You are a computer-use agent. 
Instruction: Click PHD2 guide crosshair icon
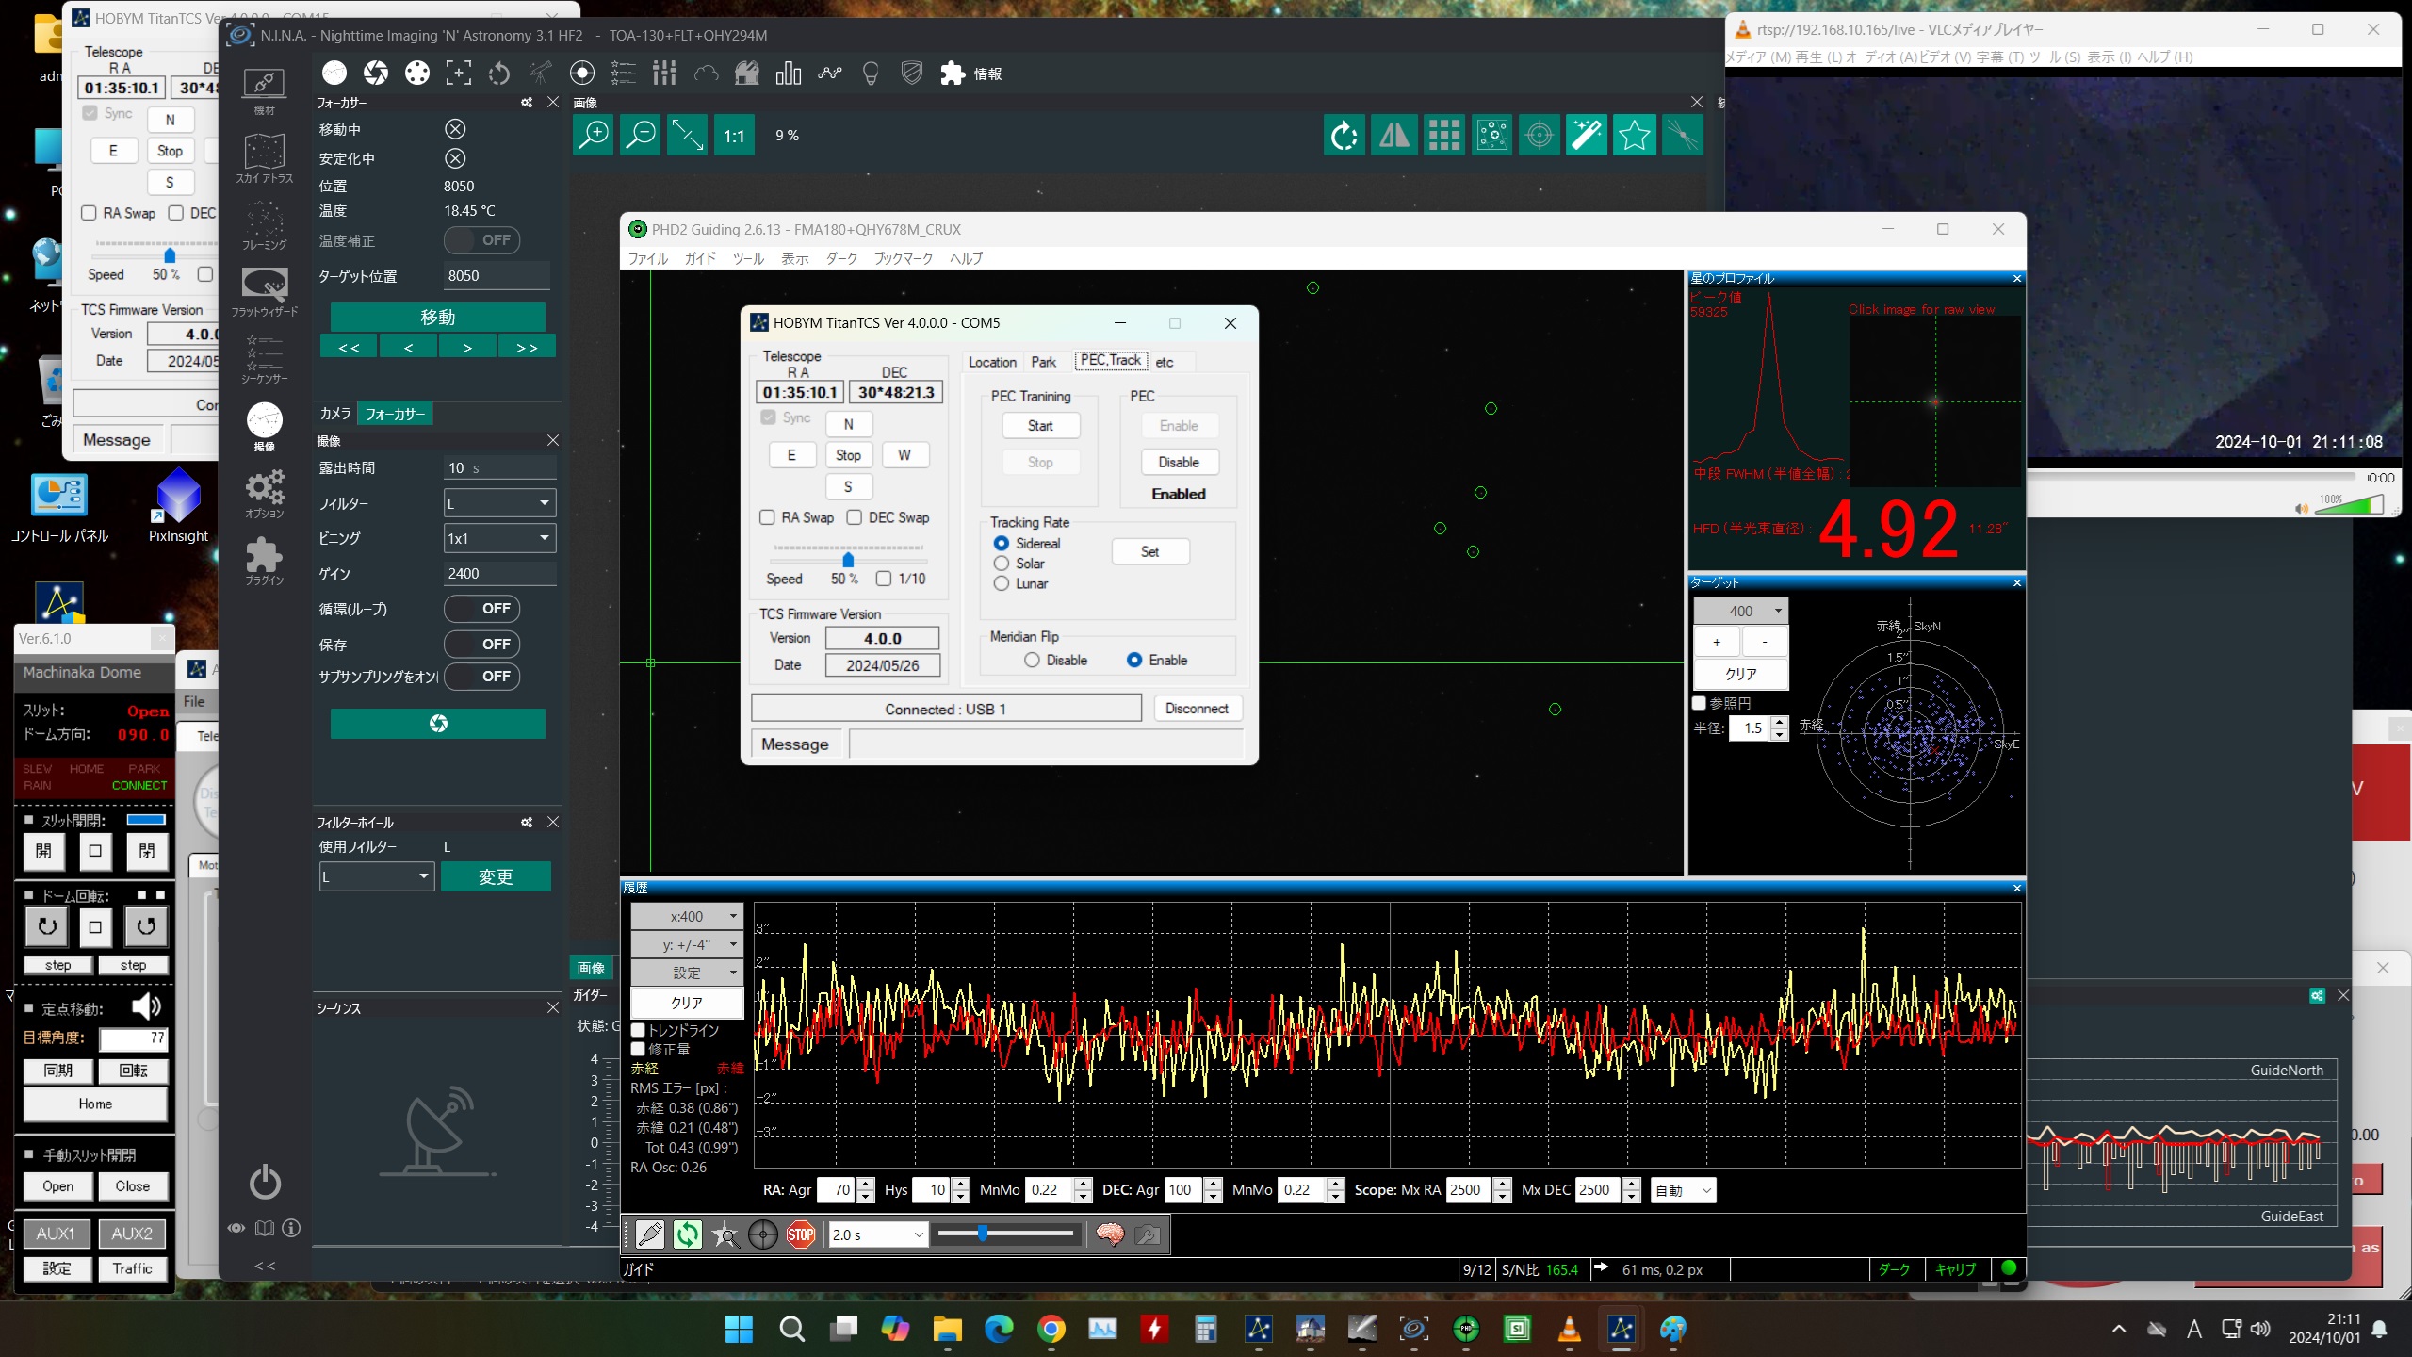point(763,1234)
